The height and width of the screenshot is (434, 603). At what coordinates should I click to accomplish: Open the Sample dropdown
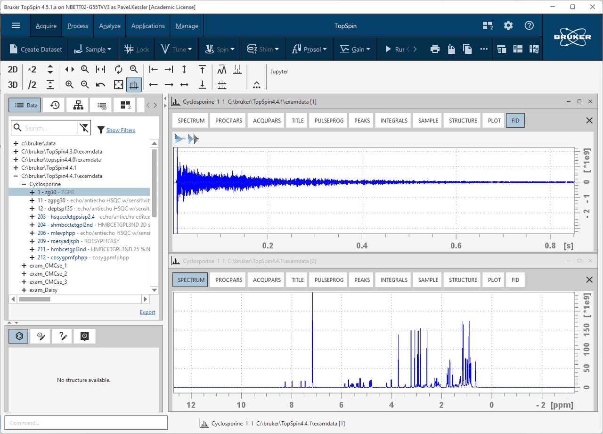pos(92,49)
